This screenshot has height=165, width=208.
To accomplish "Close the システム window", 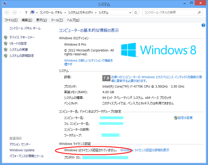I will click(201, 3).
